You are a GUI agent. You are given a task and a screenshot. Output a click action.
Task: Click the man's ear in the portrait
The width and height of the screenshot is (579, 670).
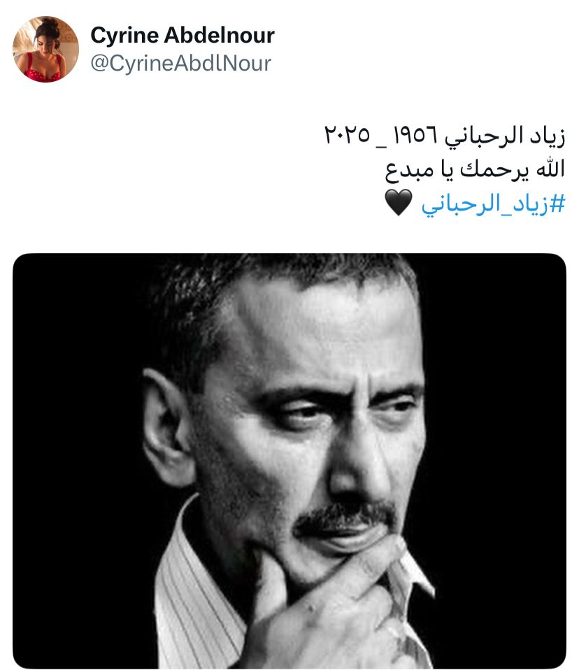tap(165, 427)
